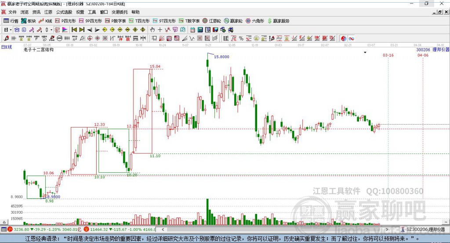Open the 文件 menu
450x243 pixels.
(12, 12)
